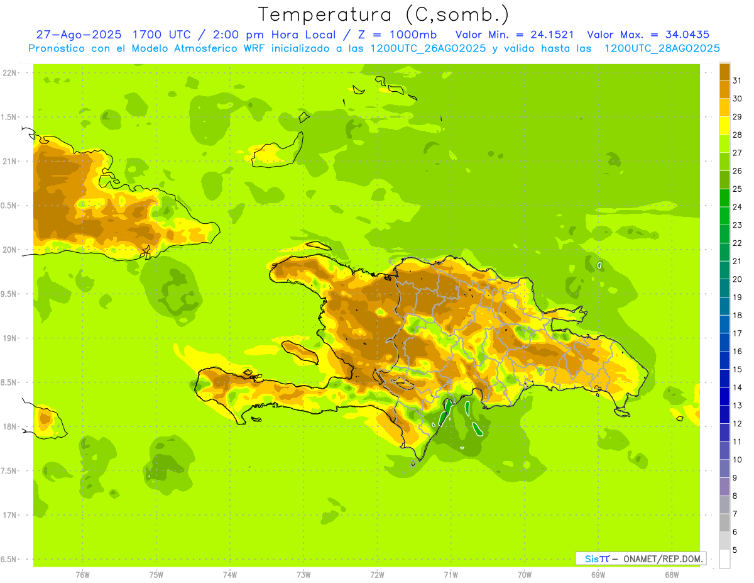Screen dimensions: 754x583
Task: Click the 73W longitude axis label
Action: [x=303, y=575]
